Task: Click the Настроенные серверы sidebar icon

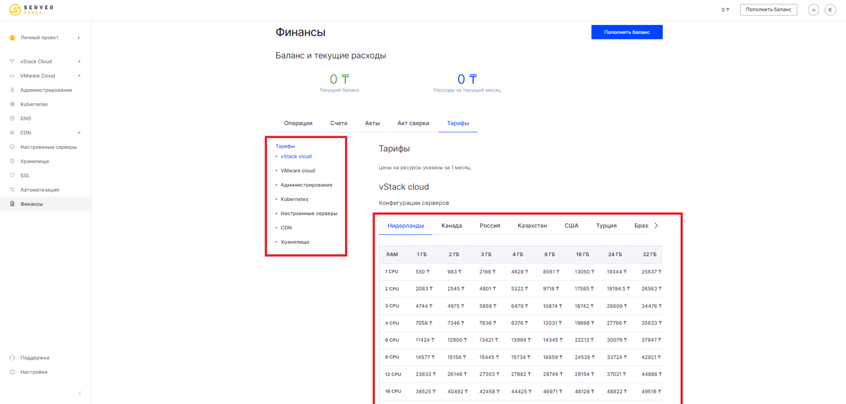Action: click(12, 147)
